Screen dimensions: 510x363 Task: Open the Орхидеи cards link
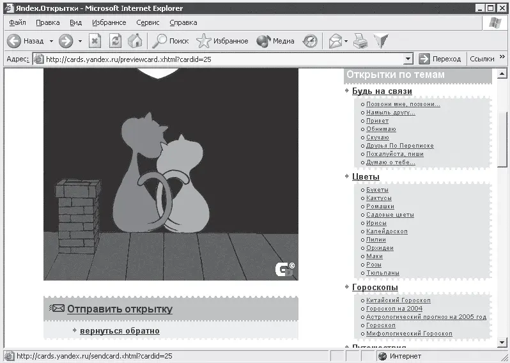click(380, 248)
